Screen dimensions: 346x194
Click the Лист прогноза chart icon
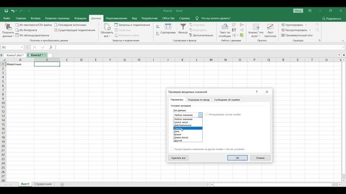pyautogui.click(x=270, y=27)
